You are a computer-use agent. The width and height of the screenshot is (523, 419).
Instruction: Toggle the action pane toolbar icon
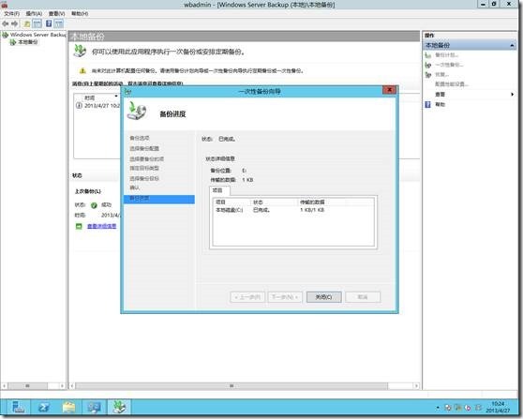coord(59,23)
